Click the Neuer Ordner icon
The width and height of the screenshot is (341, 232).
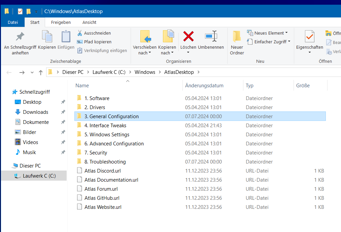tap(237, 36)
